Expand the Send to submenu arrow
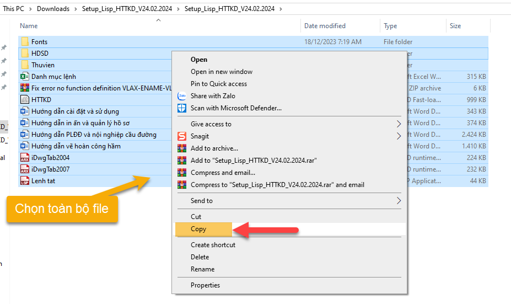 (x=399, y=201)
